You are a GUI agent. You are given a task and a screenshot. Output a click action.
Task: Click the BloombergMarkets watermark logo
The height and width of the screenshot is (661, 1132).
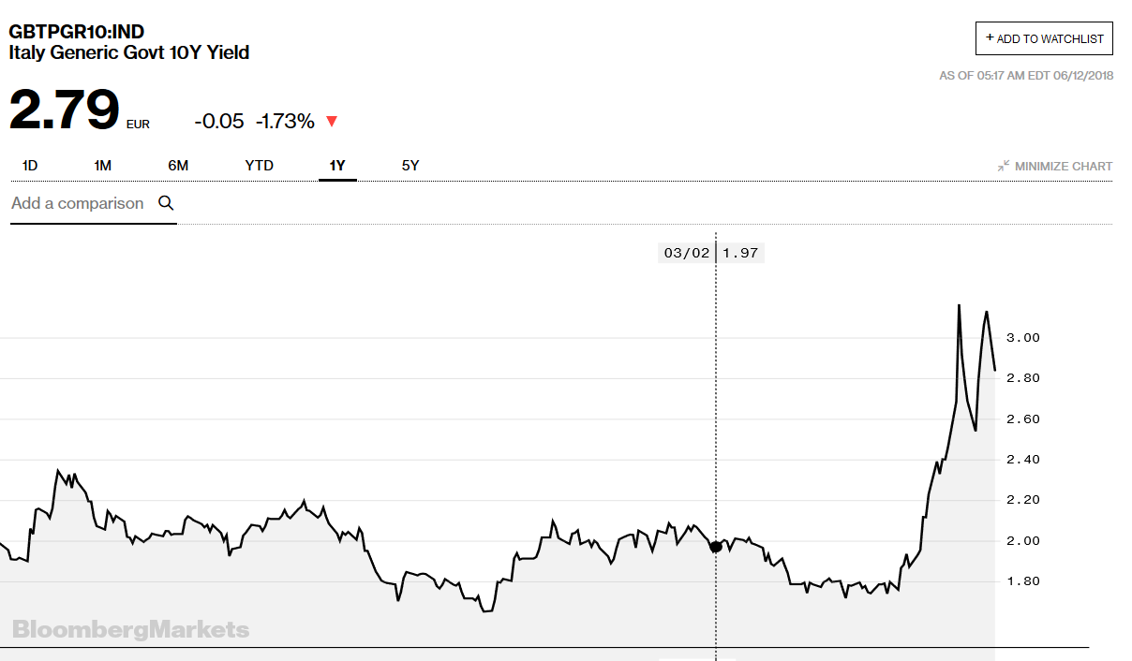click(x=131, y=629)
